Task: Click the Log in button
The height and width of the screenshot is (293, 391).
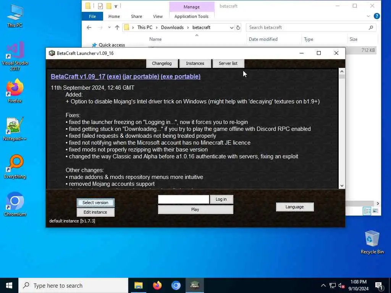Action: tap(221, 199)
